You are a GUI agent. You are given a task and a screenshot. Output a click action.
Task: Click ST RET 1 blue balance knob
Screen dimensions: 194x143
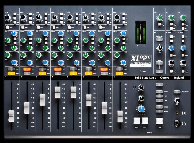[171, 48]
